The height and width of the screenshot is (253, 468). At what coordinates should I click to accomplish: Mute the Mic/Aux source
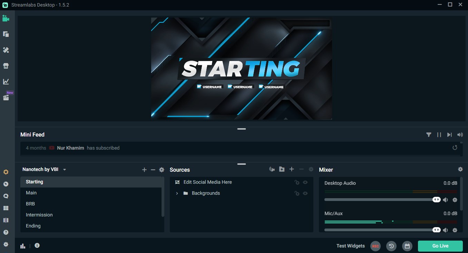pos(446,230)
